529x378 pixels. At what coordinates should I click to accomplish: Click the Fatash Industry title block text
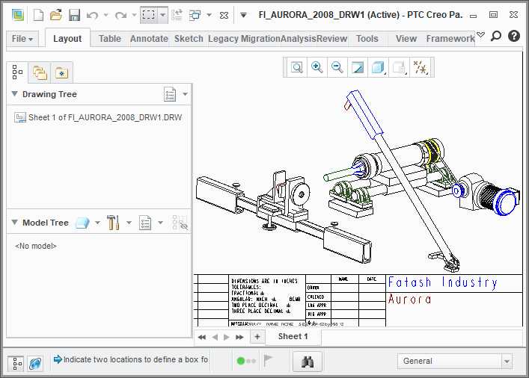[443, 282]
